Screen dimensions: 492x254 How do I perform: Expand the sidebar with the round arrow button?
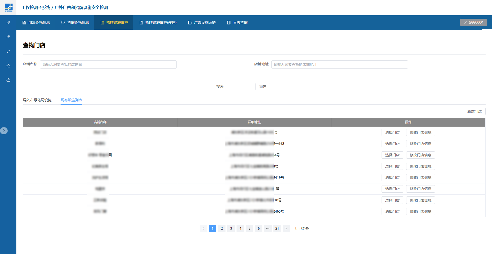(4, 131)
